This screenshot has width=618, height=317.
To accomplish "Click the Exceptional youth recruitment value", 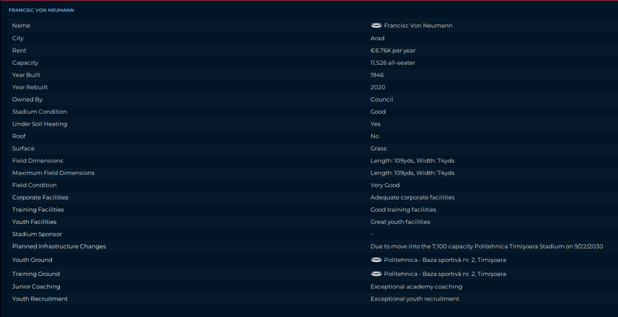I will (414, 299).
